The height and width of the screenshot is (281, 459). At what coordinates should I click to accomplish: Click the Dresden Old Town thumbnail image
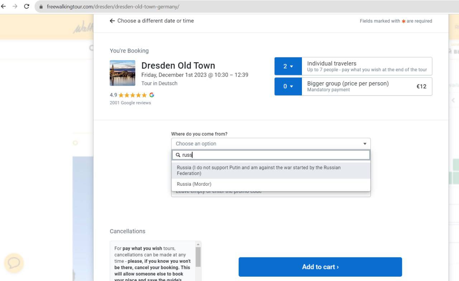tap(122, 73)
